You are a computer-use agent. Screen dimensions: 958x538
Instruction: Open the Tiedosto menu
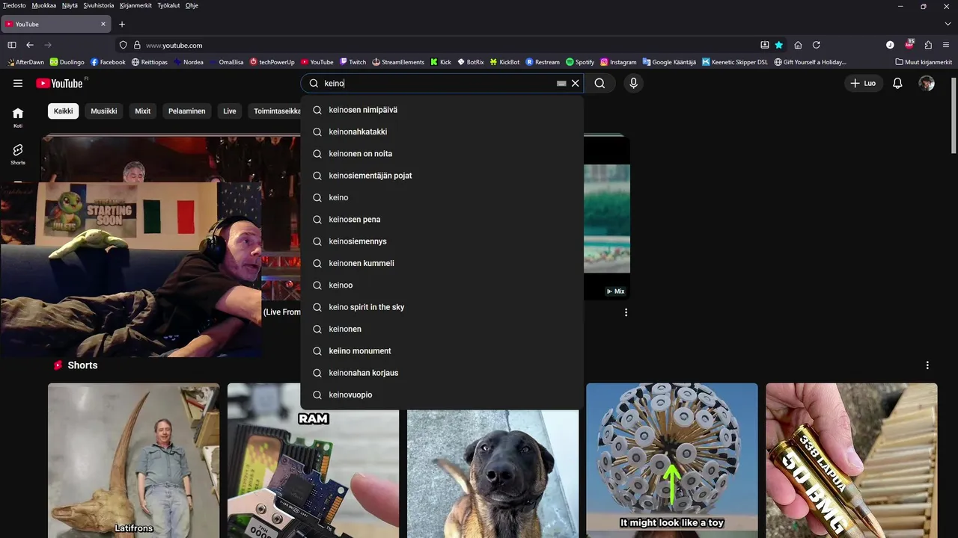pos(14,5)
